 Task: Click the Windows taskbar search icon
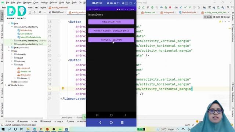pos(9,129)
